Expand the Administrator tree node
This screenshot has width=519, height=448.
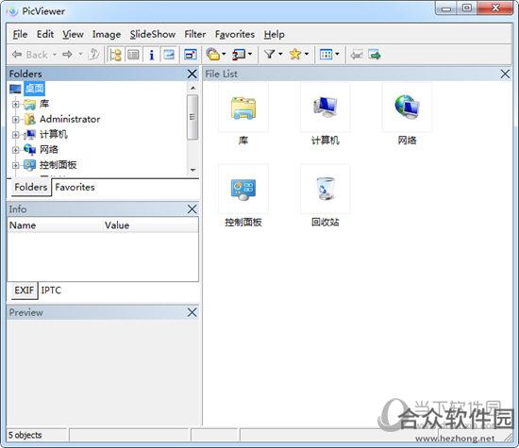(15, 120)
